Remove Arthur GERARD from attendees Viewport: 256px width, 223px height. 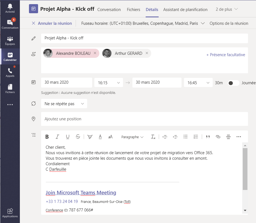pyautogui.click(x=147, y=53)
